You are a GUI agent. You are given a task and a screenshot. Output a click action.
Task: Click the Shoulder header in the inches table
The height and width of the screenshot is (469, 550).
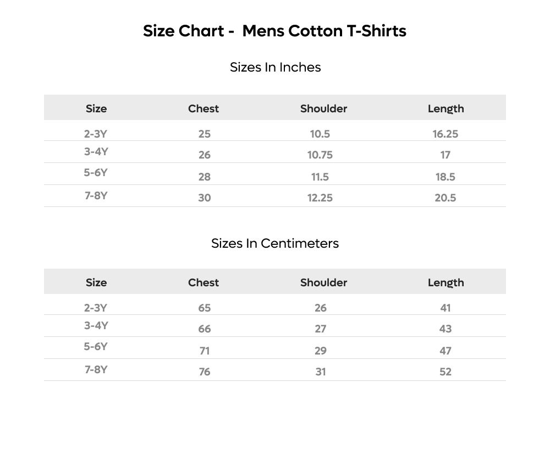(x=323, y=108)
